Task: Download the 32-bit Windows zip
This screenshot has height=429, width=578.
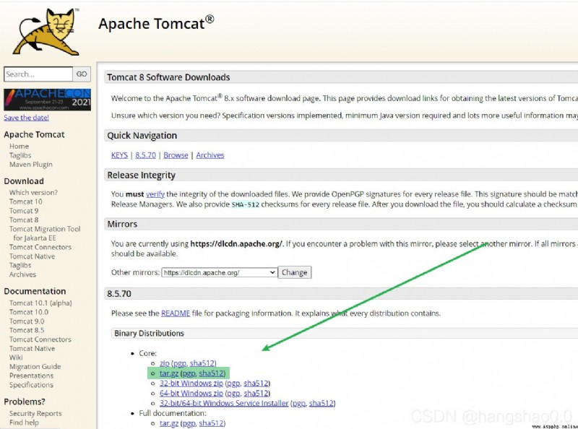Action: coord(191,383)
